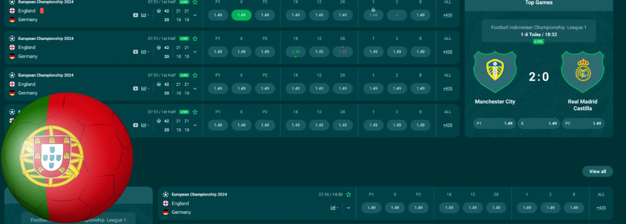Expand England red-card match using chevron
Screen dimensions: 626x224
click(x=195, y=15)
